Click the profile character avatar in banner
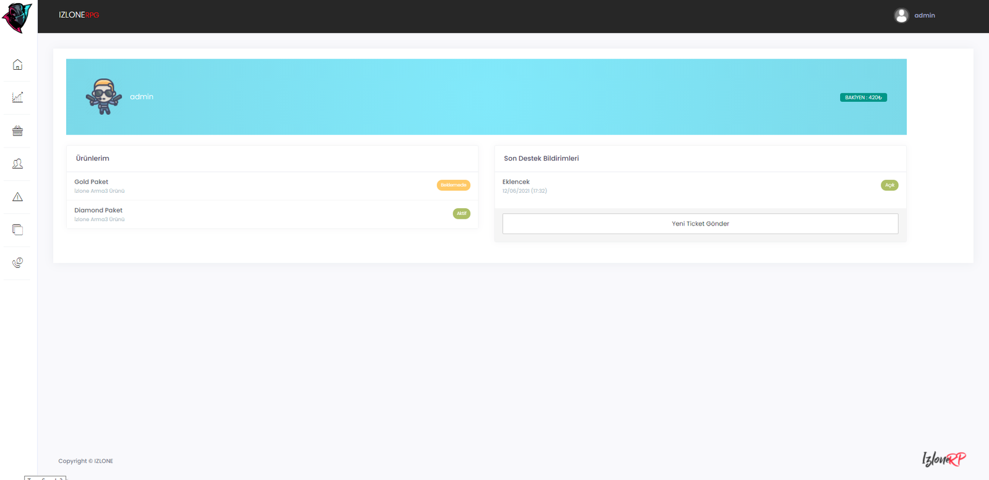The width and height of the screenshot is (989, 480). pos(103,96)
